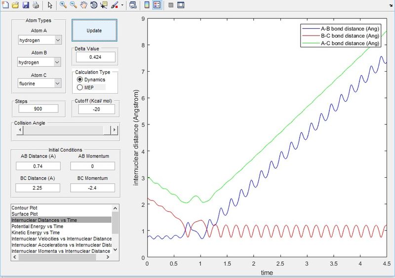The height and width of the screenshot is (278, 395).
Task: Choose Kinetic Energy vs Time in list
Action: tap(36, 232)
